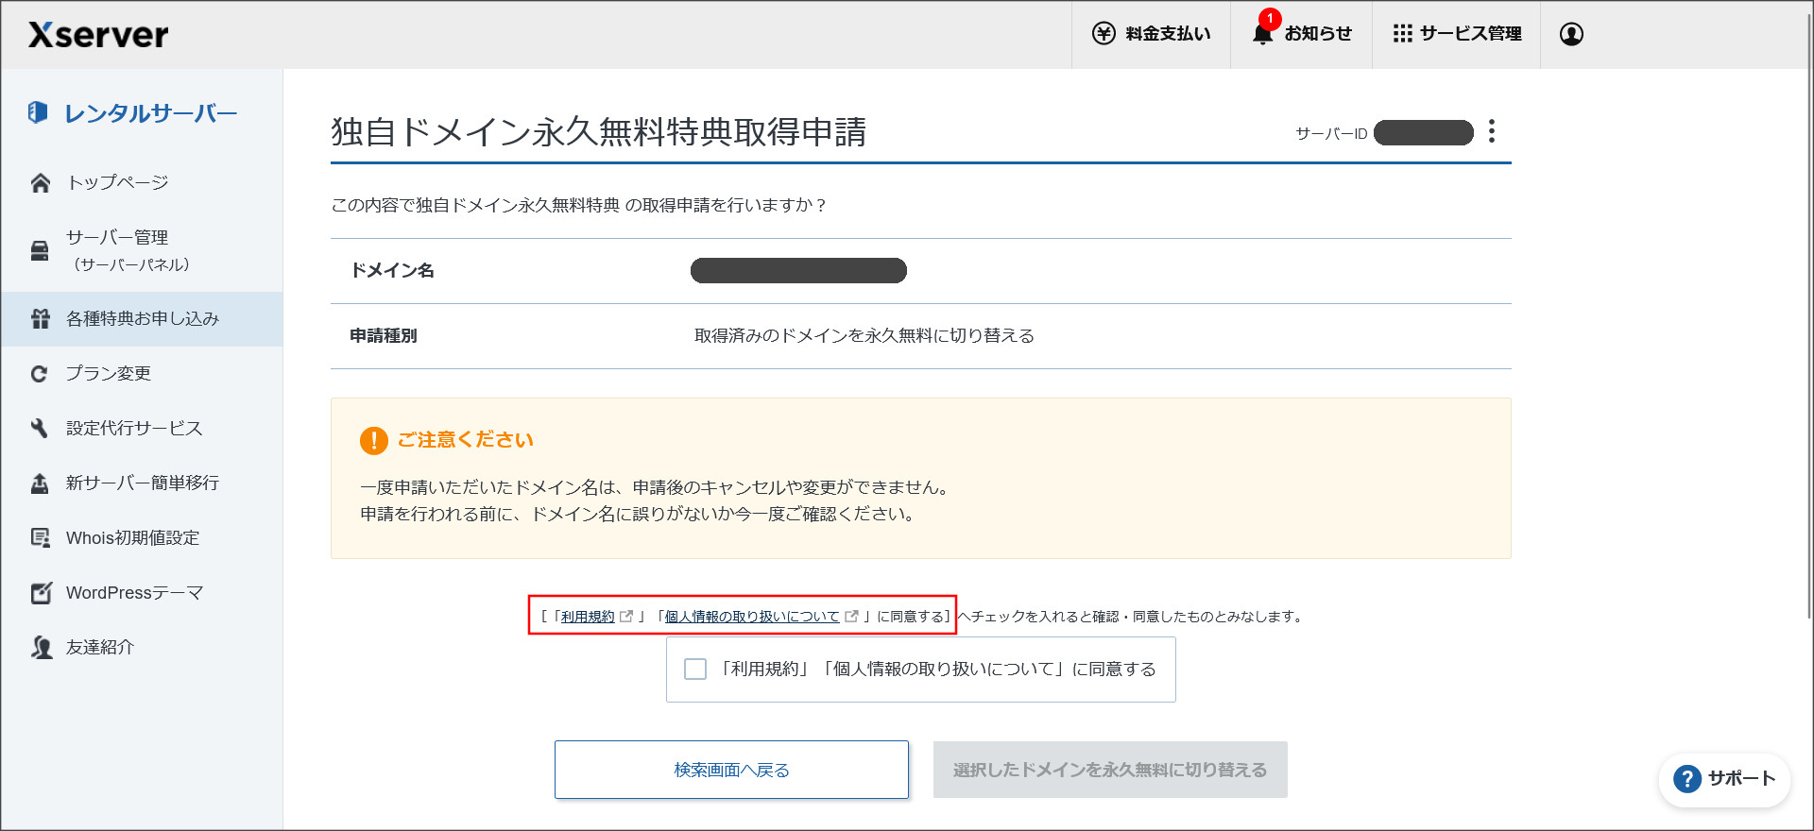Viewport: 1814px width, 831px height.
Task: Open the server ID three-dot menu
Action: coord(1492,131)
